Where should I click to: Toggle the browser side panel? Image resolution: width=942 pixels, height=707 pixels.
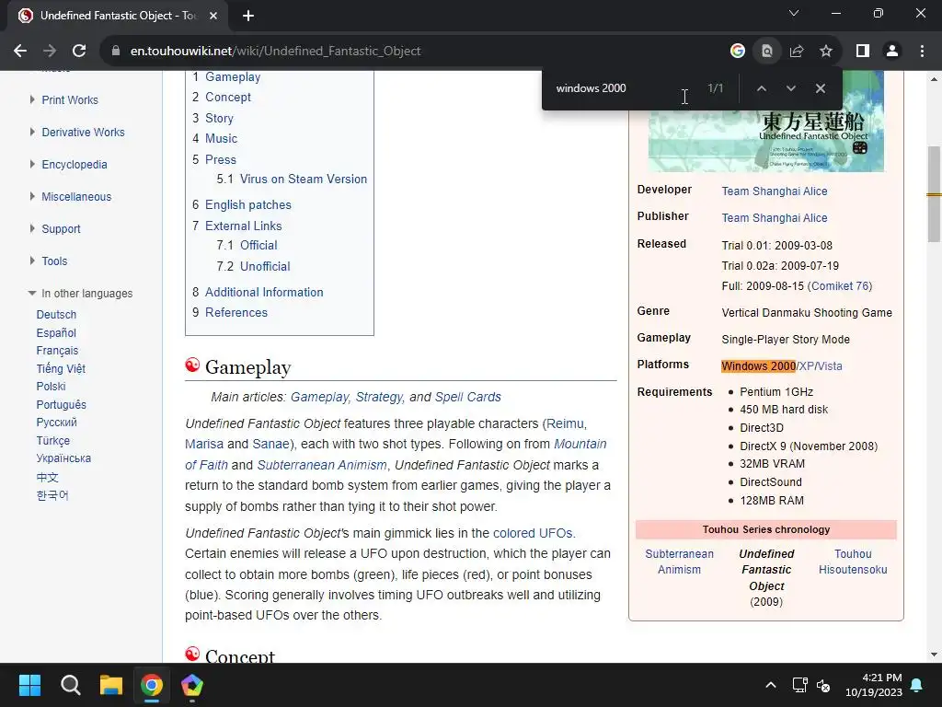point(863,52)
